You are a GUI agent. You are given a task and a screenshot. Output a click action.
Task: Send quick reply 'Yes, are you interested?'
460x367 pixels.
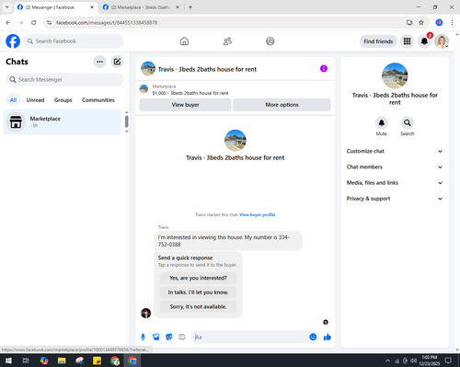198,278
